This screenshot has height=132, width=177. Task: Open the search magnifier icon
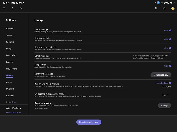[165, 8]
